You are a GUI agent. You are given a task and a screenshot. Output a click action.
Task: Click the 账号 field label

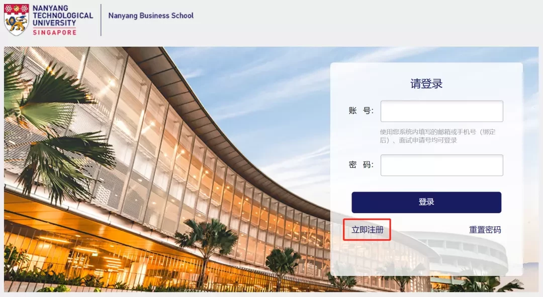pos(361,111)
